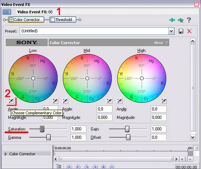Screen dimensions: 201x169
Task: Click the Saturation slider handle
Action: [x=42, y=129]
